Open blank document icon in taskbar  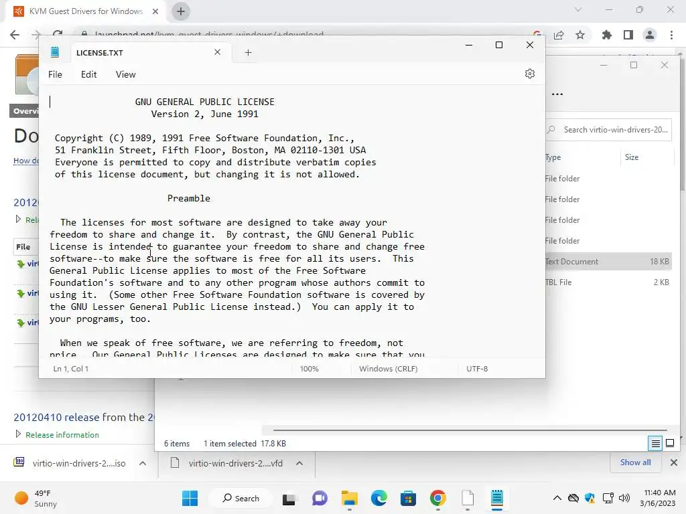coord(468,498)
